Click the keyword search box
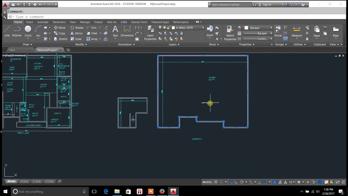 (231, 4)
